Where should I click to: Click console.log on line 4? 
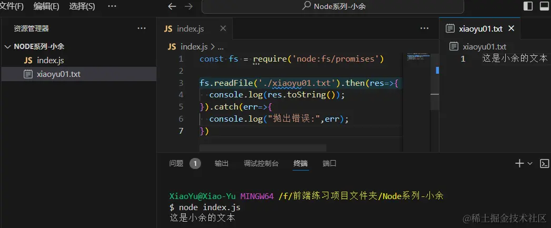pyautogui.click(x=236, y=95)
